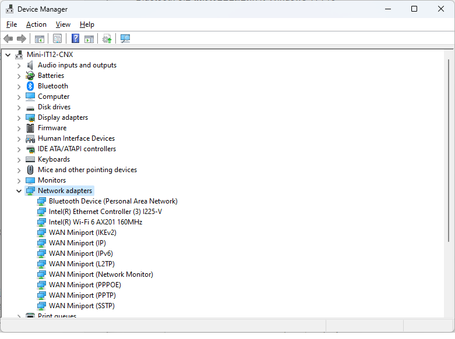
Task: Collapse the Network adapters category
Action: (x=19, y=191)
